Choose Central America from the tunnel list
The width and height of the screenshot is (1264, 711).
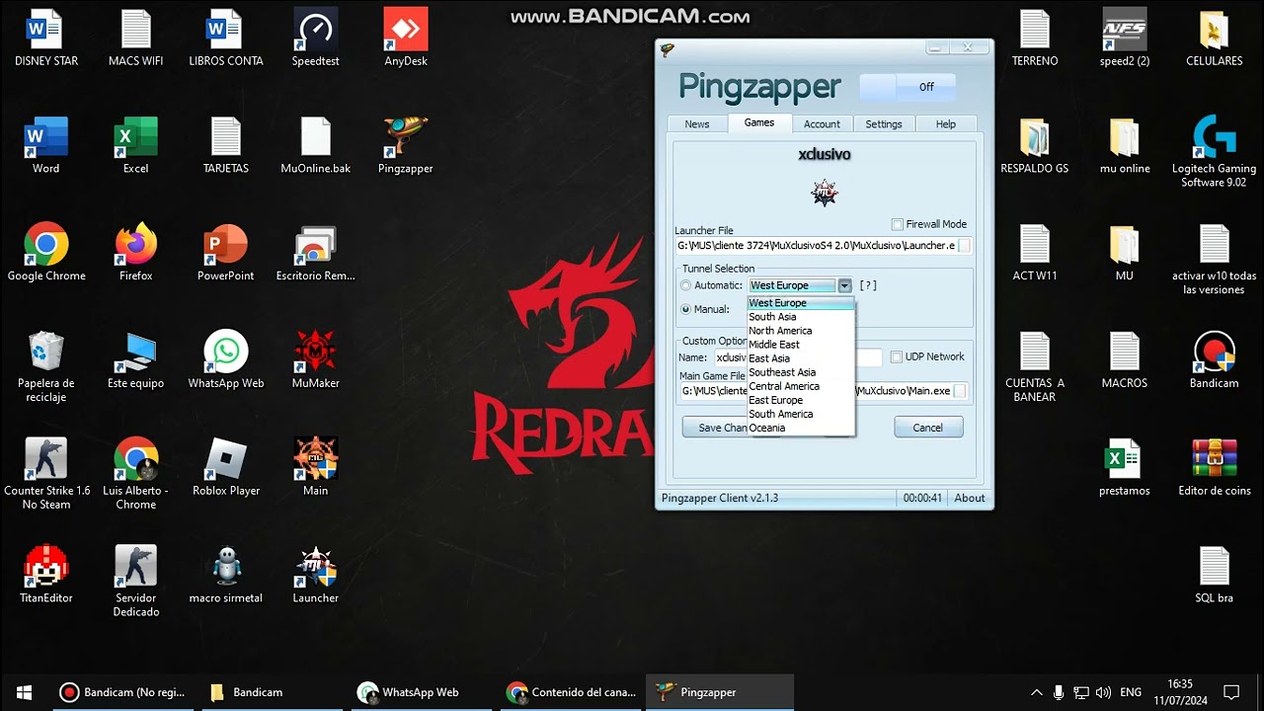pyautogui.click(x=801, y=386)
